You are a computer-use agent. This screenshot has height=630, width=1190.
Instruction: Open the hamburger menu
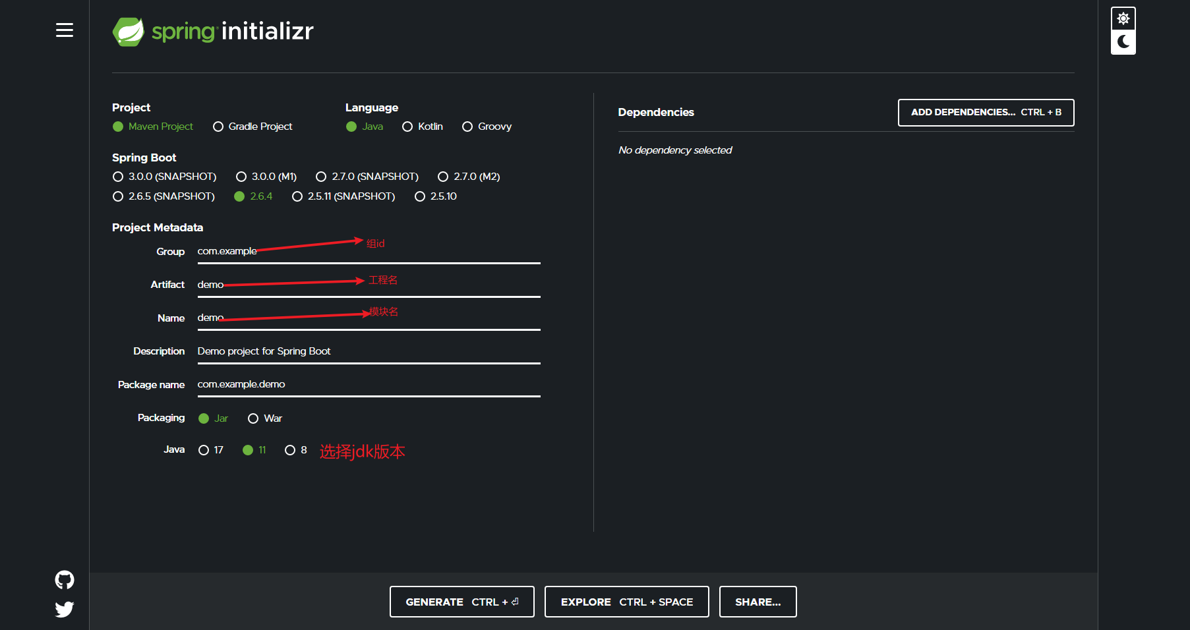65,30
